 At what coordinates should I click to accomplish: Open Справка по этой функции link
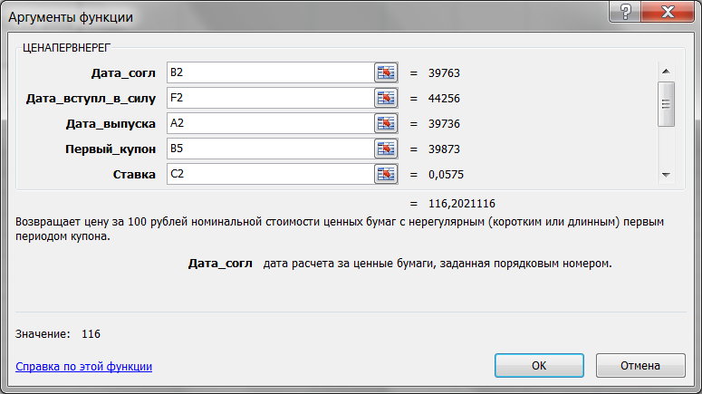click(83, 366)
